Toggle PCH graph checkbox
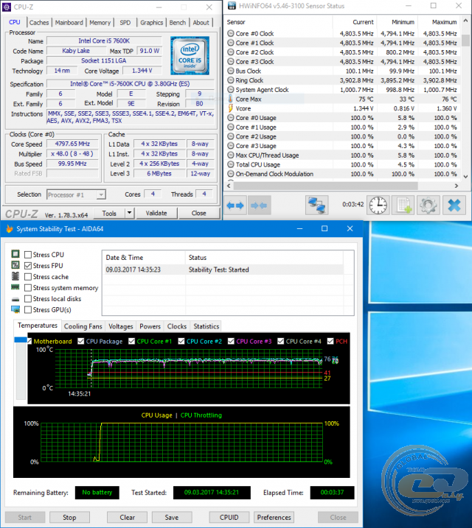Screen dimensions: 472x528 coord(330,341)
